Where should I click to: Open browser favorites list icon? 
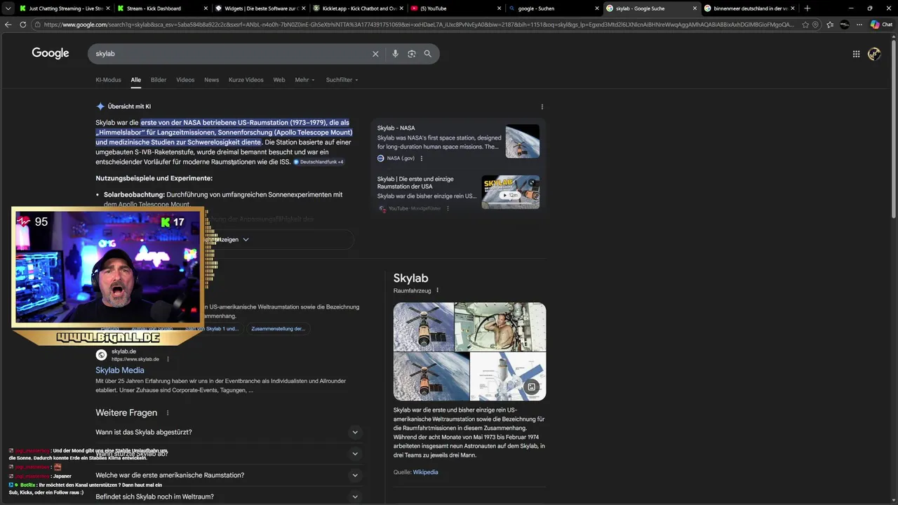(830, 25)
